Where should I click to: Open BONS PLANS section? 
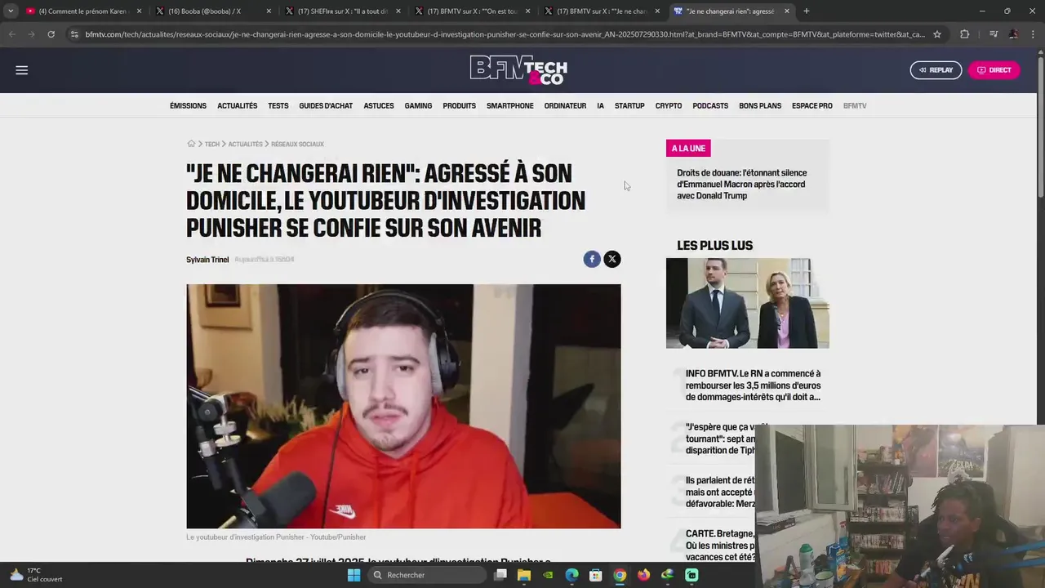tap(760, 106)
